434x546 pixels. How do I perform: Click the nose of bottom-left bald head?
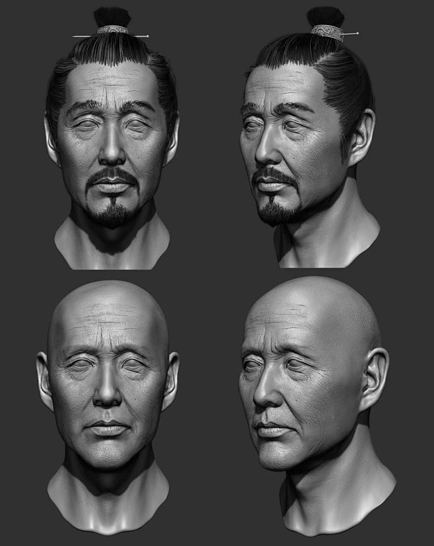tap(108, 394)
